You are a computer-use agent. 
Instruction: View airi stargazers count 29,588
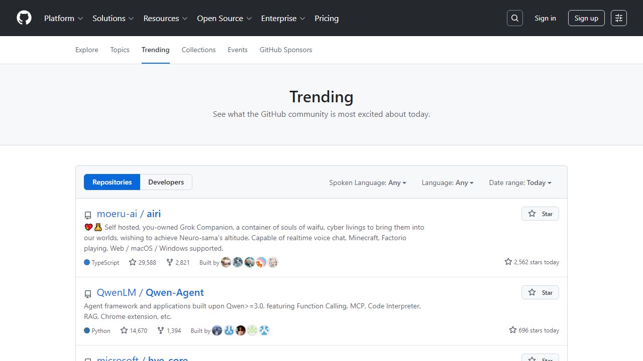point(142,262)
